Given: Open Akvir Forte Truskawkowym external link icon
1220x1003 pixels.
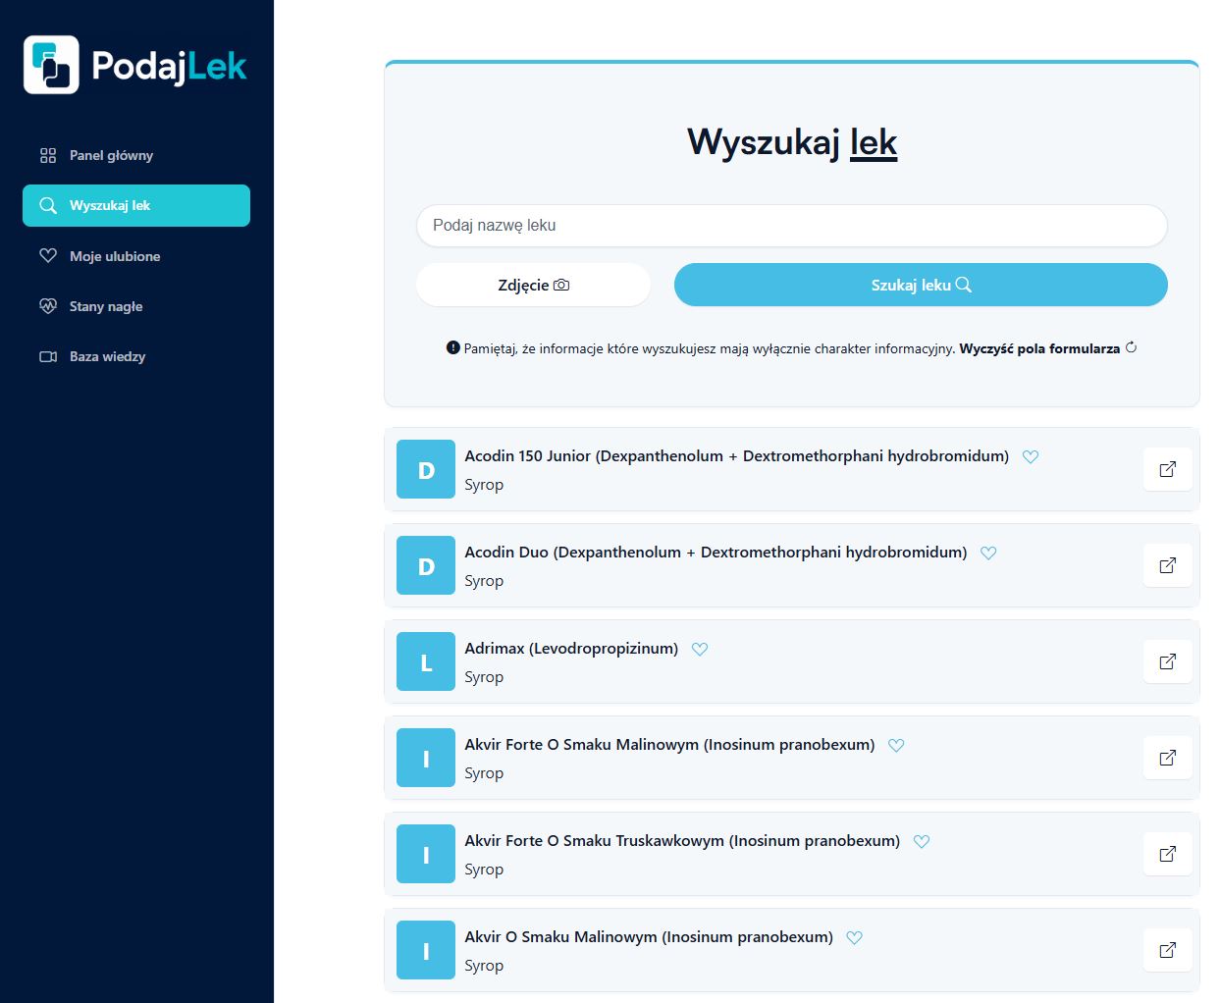Looking at the screenshot, I should point(1168,854).
